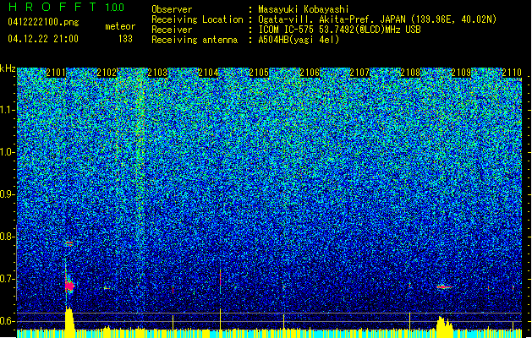Click the 'Receiver' field label
This screenshot has height=338, width=532.
point(172,30)
